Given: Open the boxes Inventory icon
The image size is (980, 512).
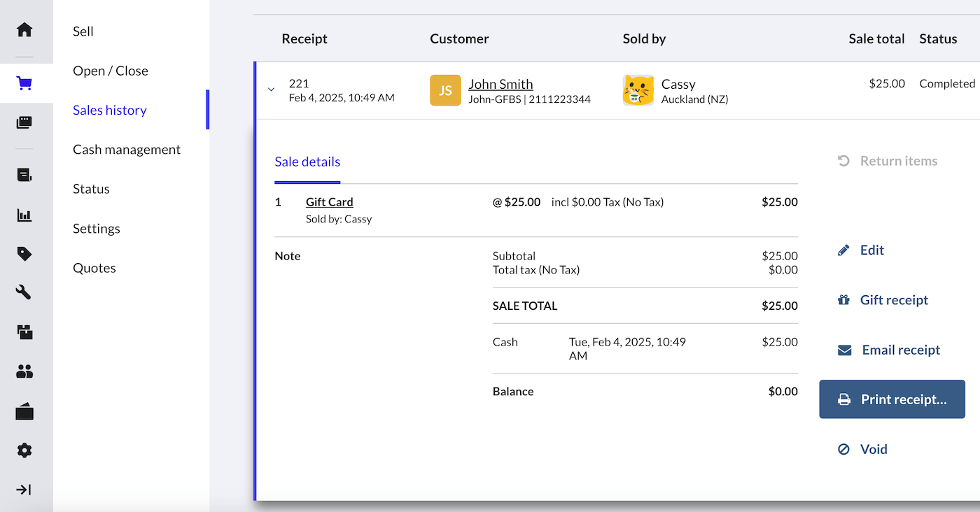Looking at the screenshot, I should point(24,332).
